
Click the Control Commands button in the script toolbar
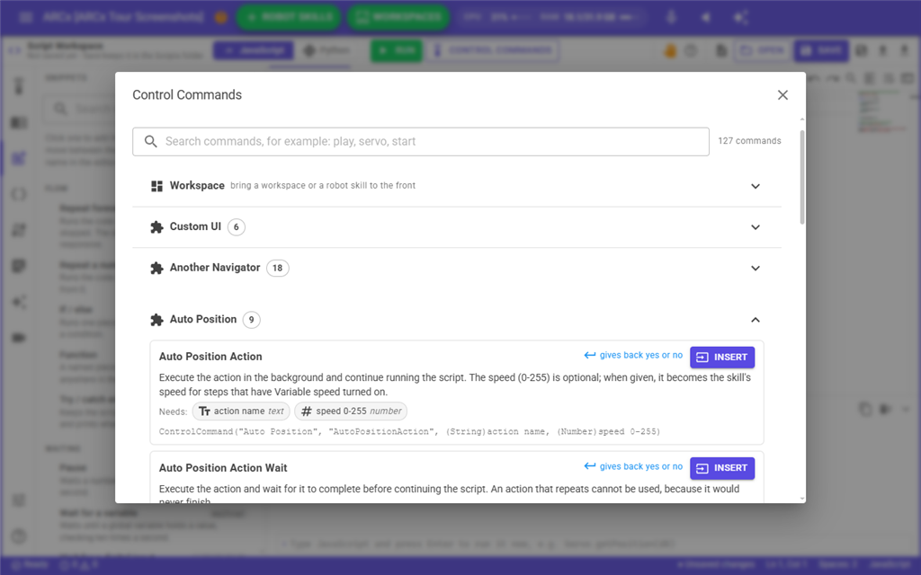493,51
